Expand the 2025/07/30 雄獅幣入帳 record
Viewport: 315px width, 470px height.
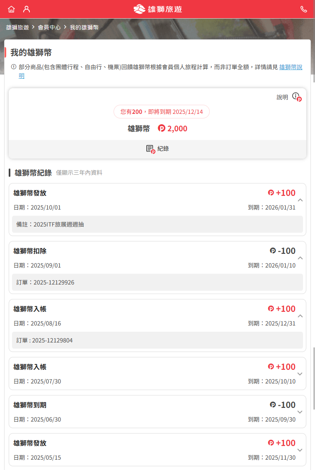tap(300, 374)
